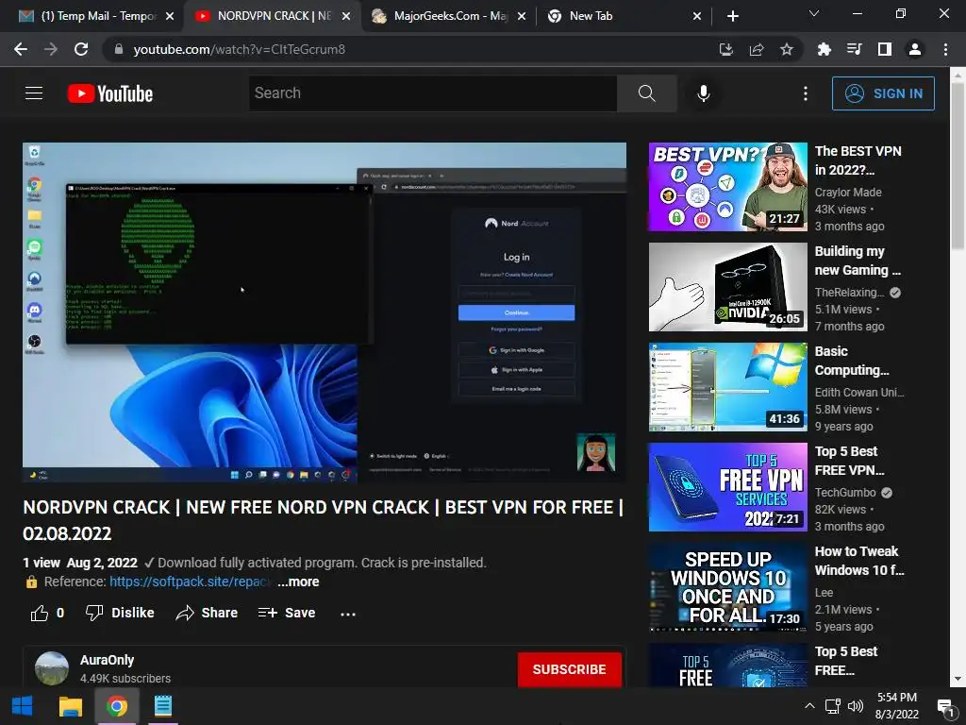Viewport: 966px width, 725px height.
Task: Click install app icon in address bar
Action: point(726,49)
